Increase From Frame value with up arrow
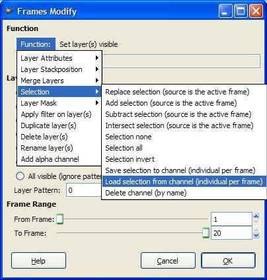The width and height of the screenshot is (267, 280). point(256,216)
